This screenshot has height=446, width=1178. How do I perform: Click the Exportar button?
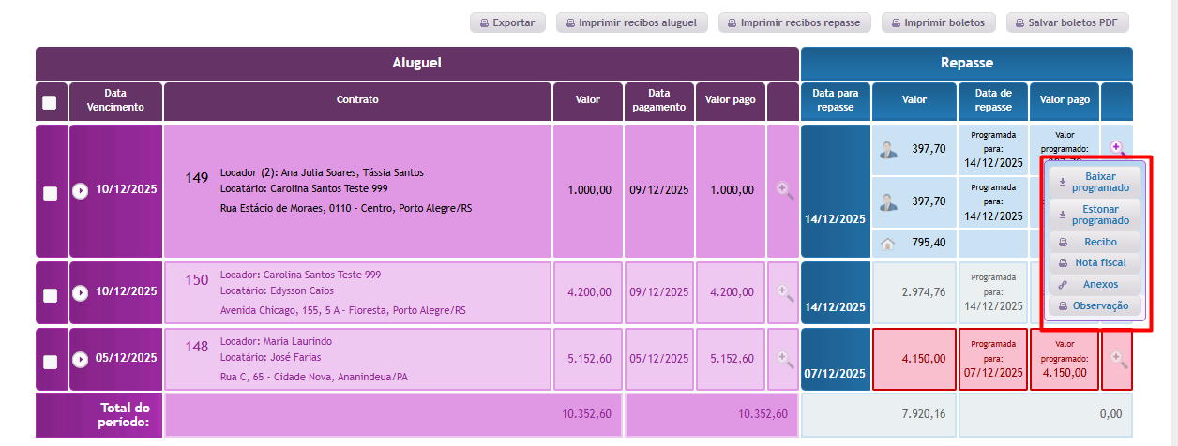pos(507,22)
